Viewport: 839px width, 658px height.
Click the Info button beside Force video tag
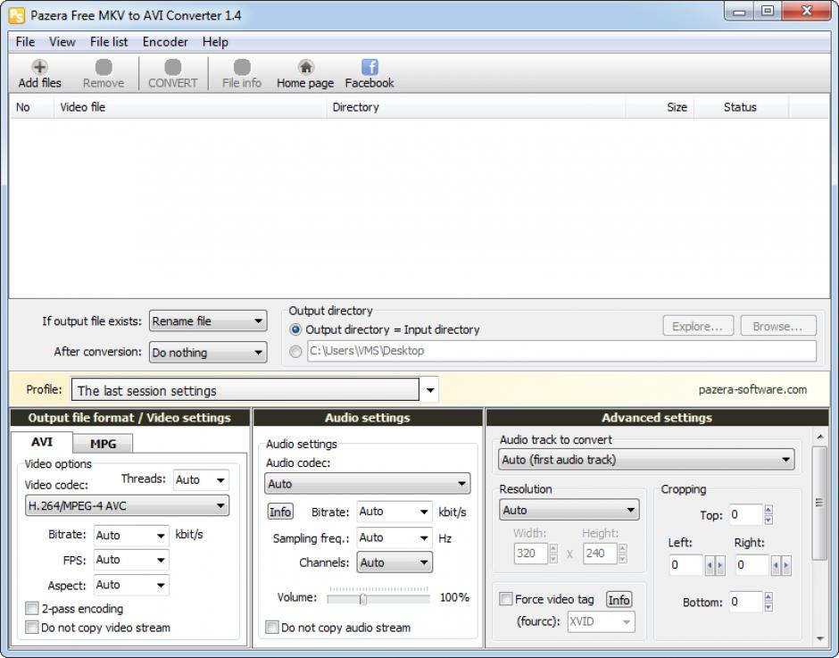[x=619, y=600]
